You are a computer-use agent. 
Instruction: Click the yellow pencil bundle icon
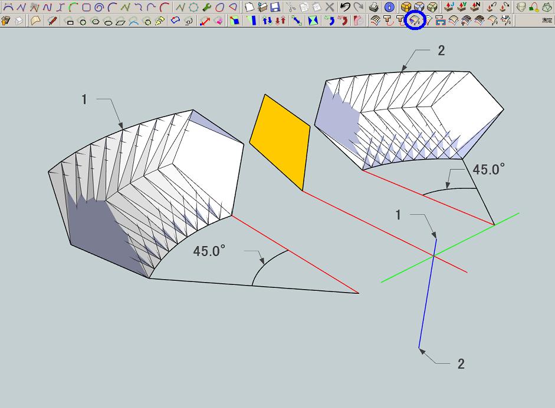coord(160,21)
